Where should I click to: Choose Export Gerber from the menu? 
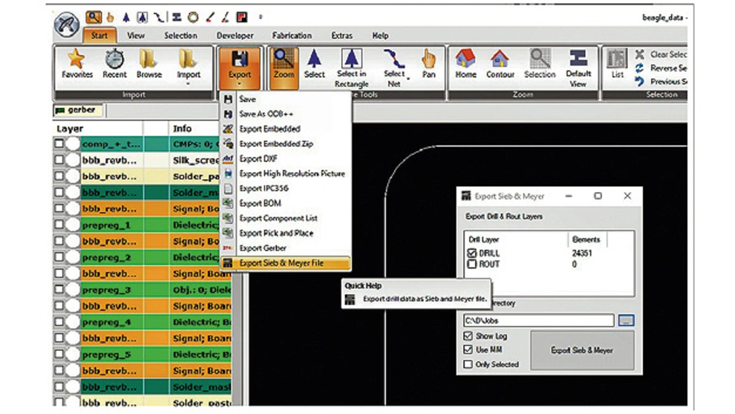click(x=262, y=248)
